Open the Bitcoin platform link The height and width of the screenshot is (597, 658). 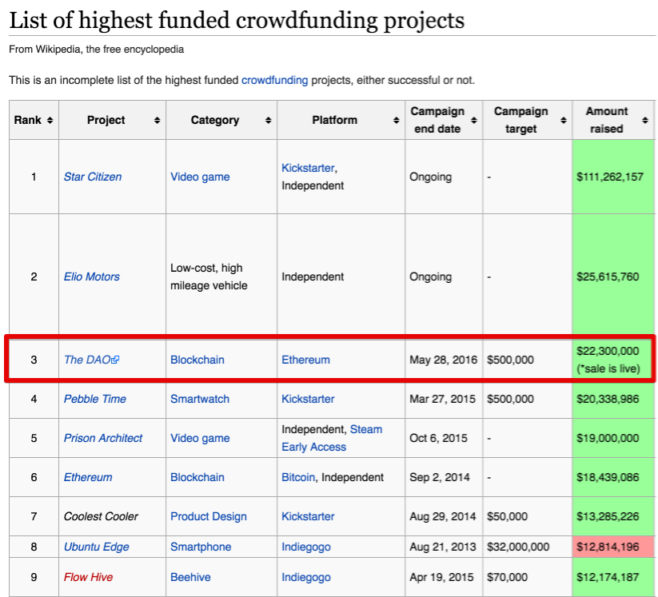pos(298,477)
